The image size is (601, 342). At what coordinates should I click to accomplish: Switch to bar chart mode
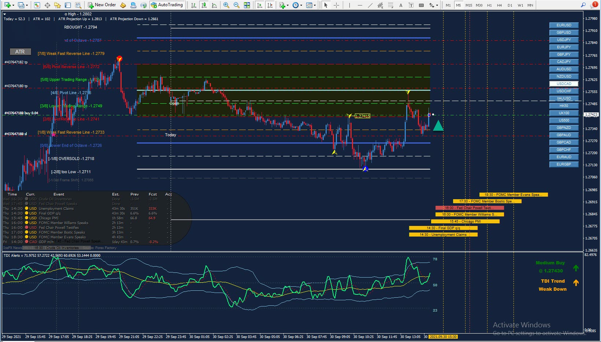[x=194, y=5]
